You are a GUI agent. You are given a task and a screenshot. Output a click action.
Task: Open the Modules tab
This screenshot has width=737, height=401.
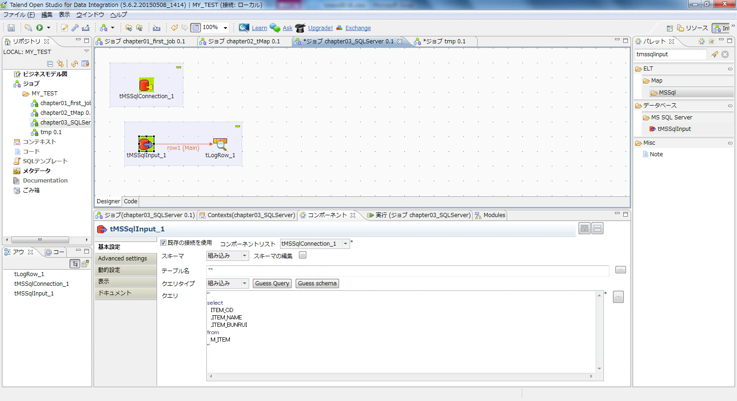(x=490, y=215)
